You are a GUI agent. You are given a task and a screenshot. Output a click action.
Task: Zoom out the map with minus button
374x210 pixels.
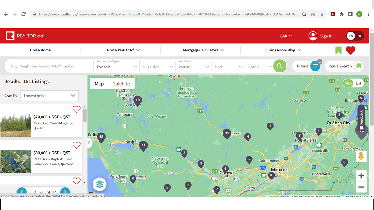(x=361, y=187)
